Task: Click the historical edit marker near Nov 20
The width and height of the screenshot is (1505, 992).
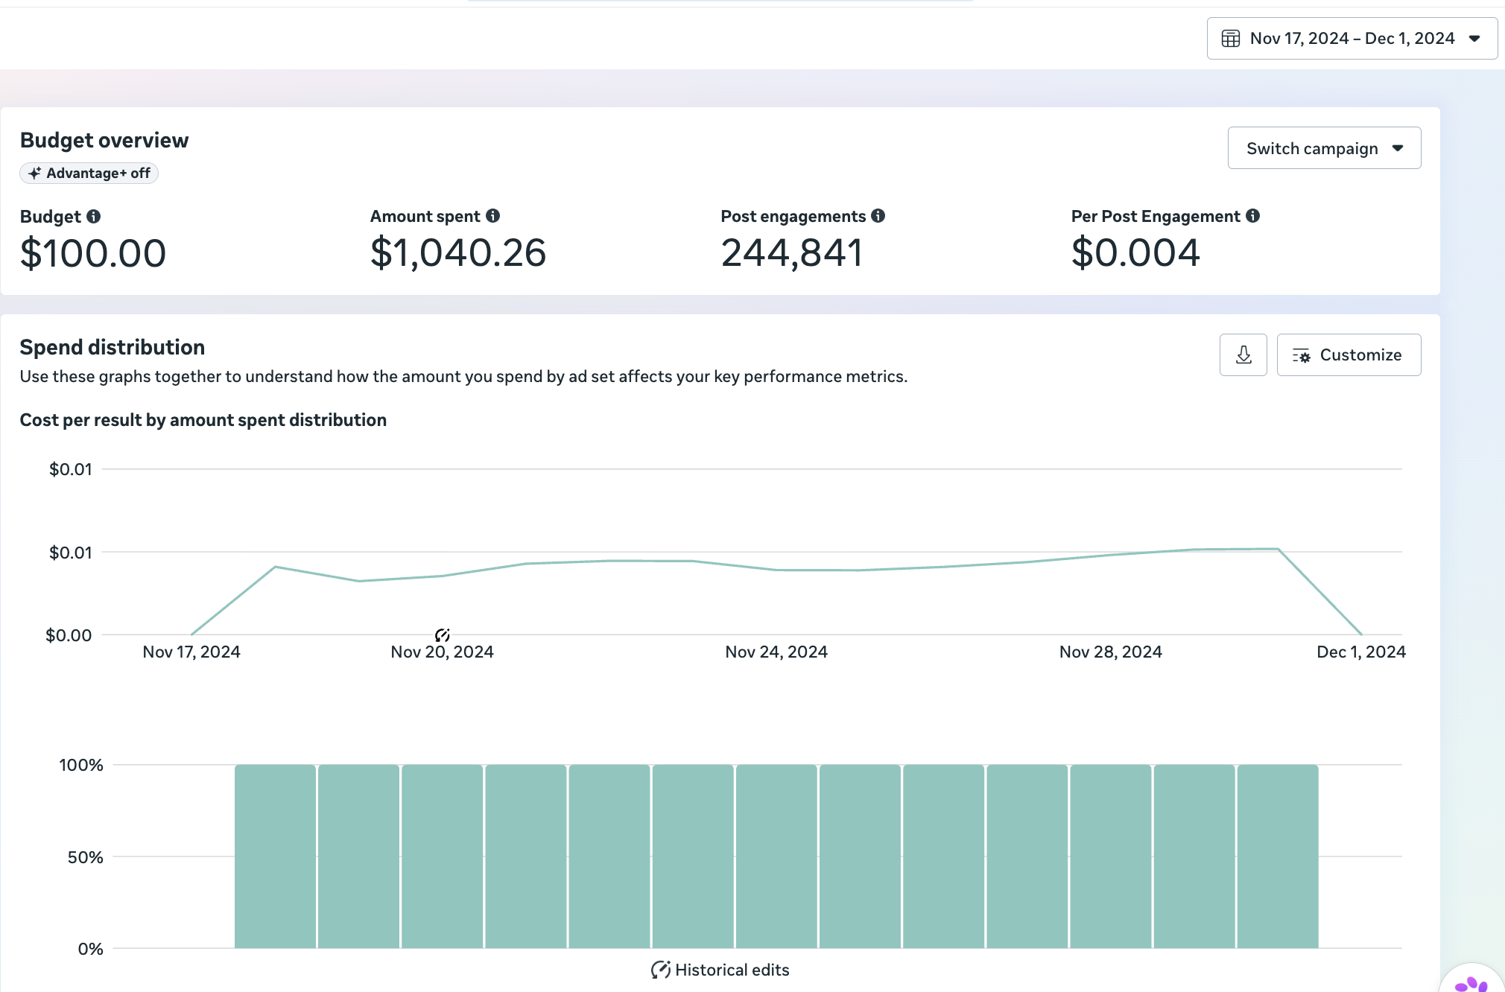Action: 443,635
